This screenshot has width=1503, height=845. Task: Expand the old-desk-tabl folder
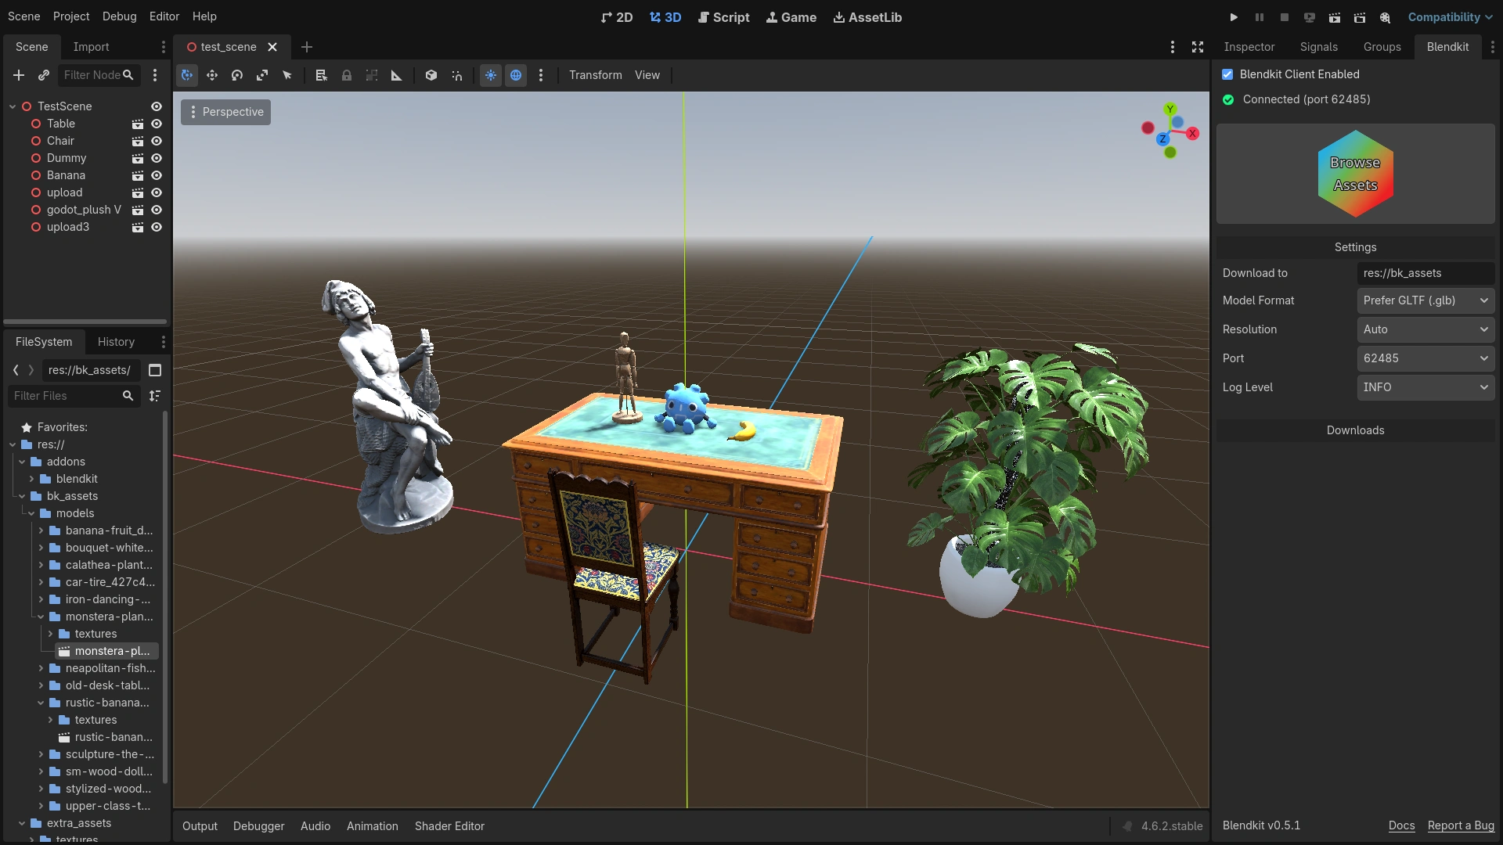[41, 685]
